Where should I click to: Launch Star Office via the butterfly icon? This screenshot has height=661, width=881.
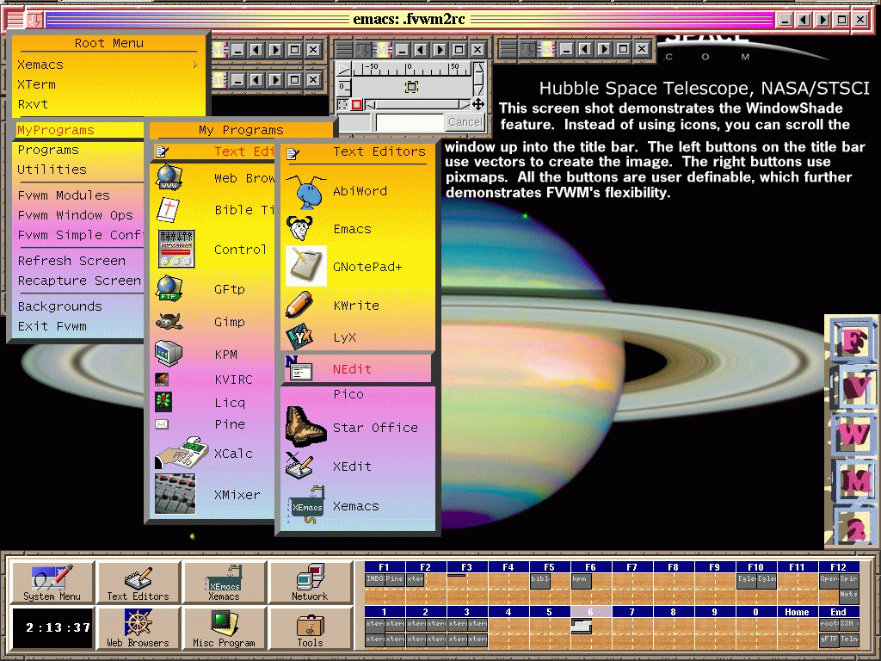[x=305, y=427]
